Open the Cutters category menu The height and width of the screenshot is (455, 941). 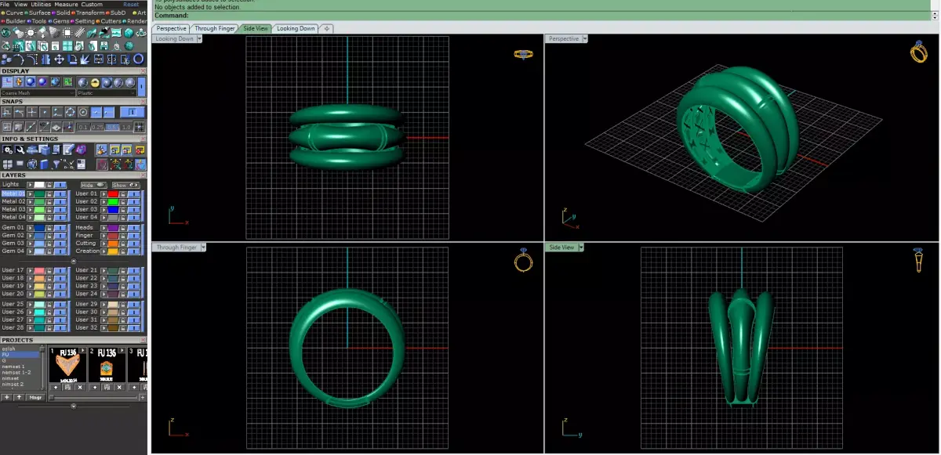[108, 21]
